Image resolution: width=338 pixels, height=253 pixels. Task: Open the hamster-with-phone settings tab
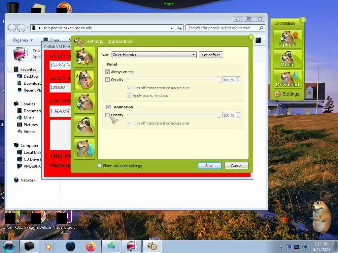(x=84, y=103)
